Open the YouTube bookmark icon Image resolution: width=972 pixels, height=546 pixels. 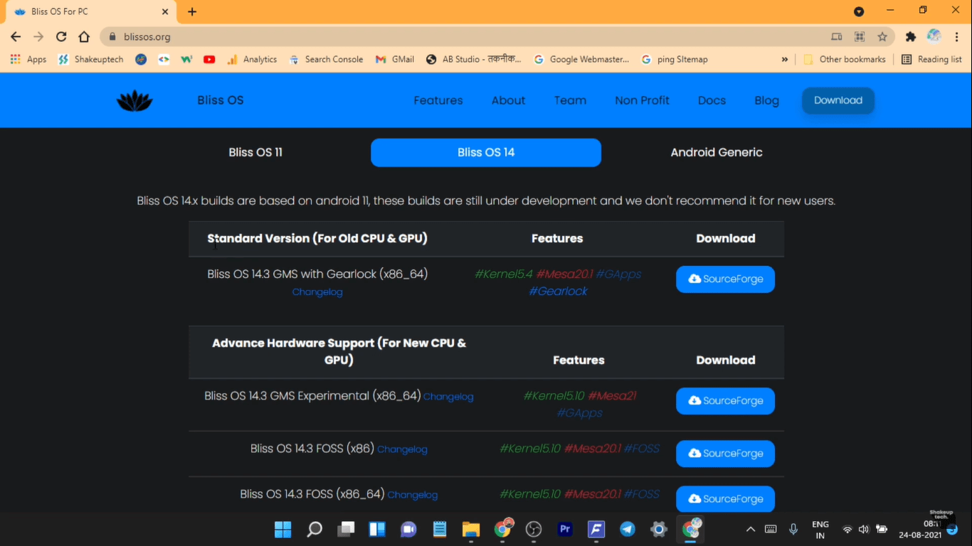pyautogui.click(x=209, y=59)
